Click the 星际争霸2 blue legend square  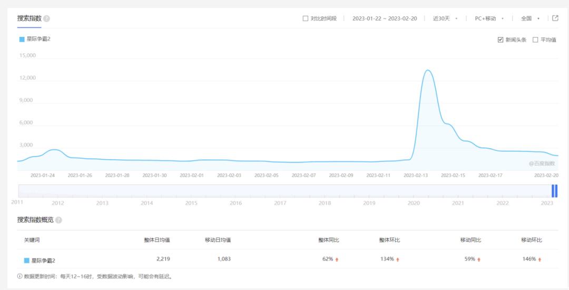(x=22, y=39)
